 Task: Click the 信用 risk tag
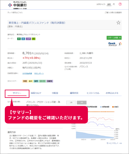click(x=36, y=81)
